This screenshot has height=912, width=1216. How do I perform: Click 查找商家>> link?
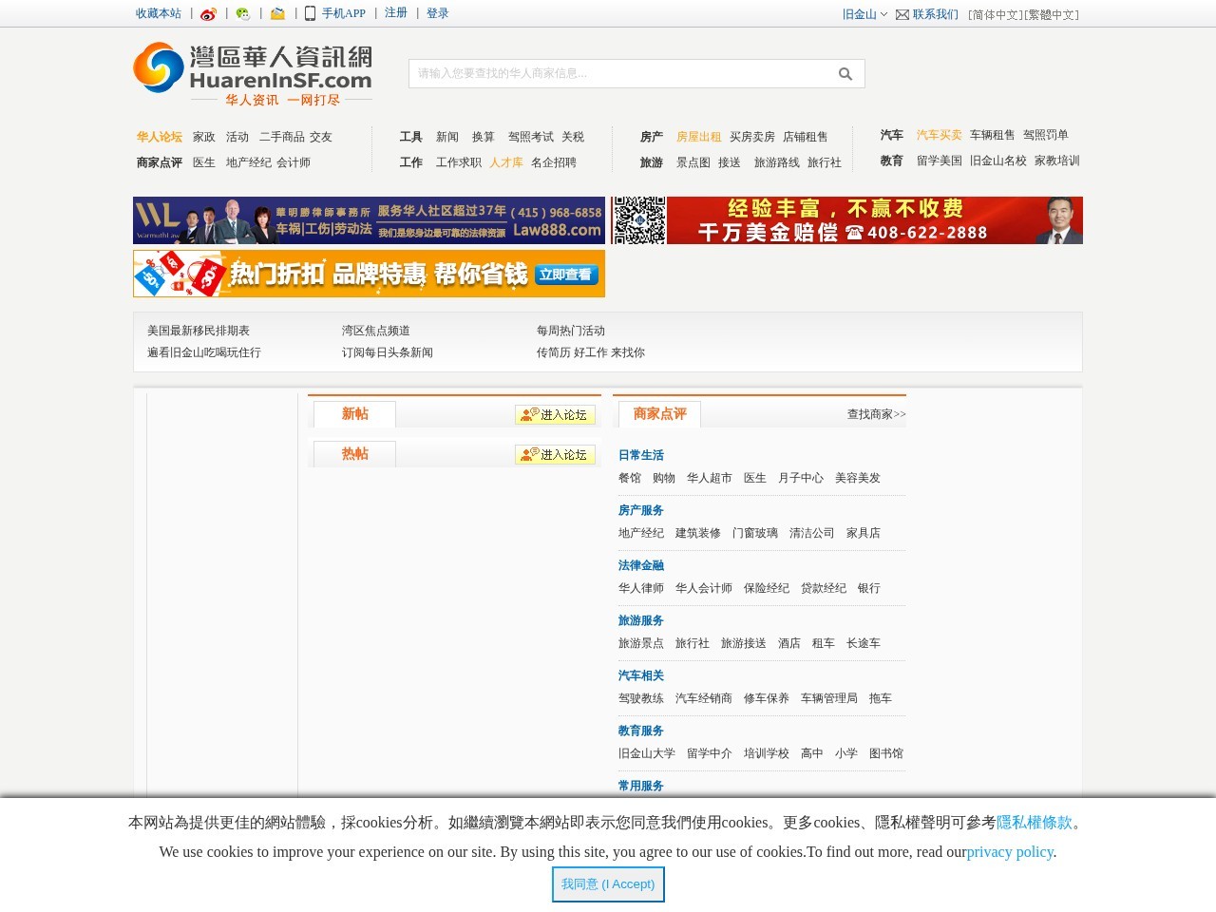pyautogui.click(x=877, y=414)
